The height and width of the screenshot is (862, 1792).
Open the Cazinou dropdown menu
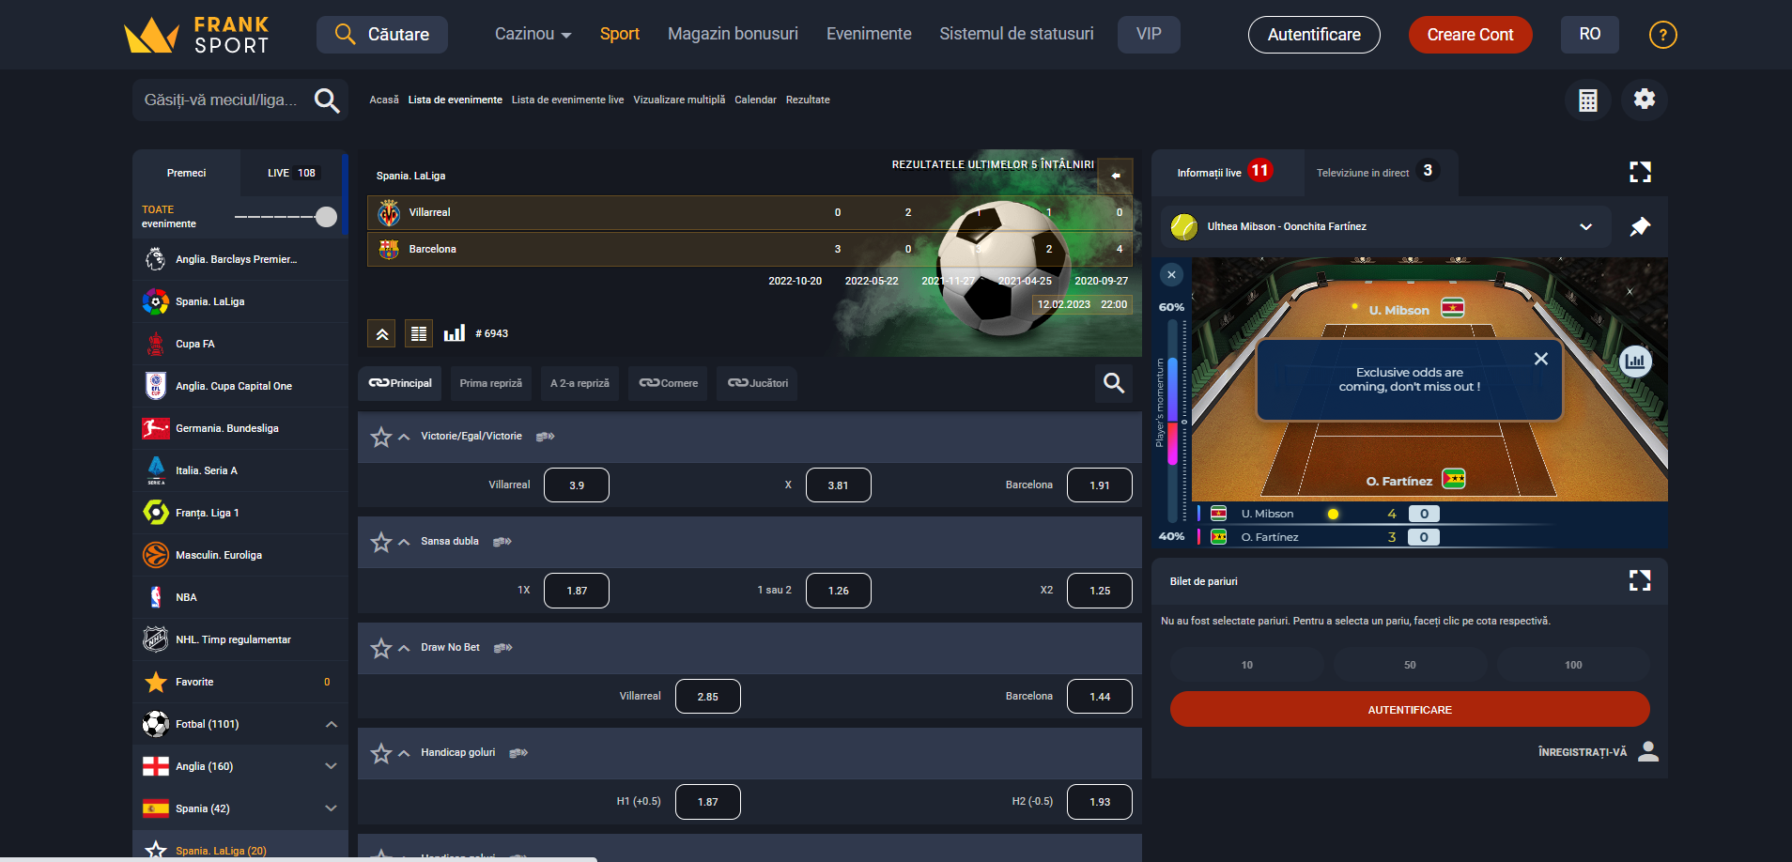(533, 35)
